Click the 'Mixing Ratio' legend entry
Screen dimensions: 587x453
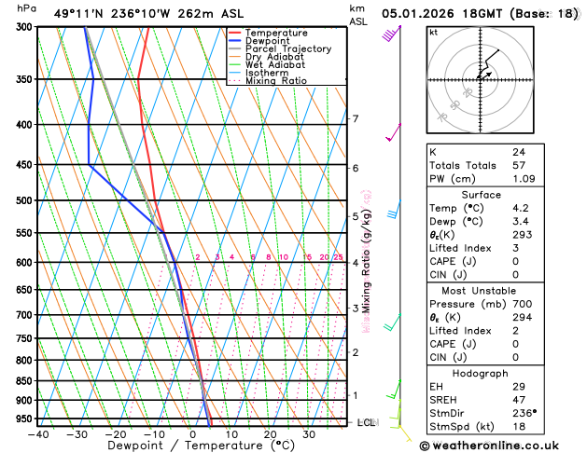tap(276, 81)
